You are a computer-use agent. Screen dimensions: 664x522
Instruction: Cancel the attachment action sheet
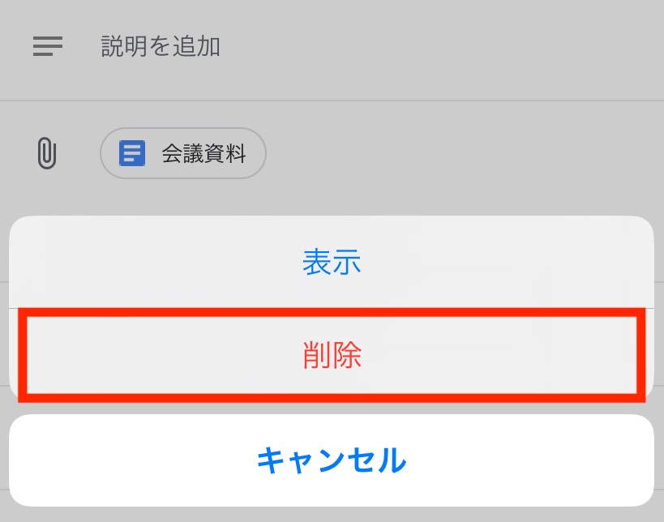coord(332,460)
